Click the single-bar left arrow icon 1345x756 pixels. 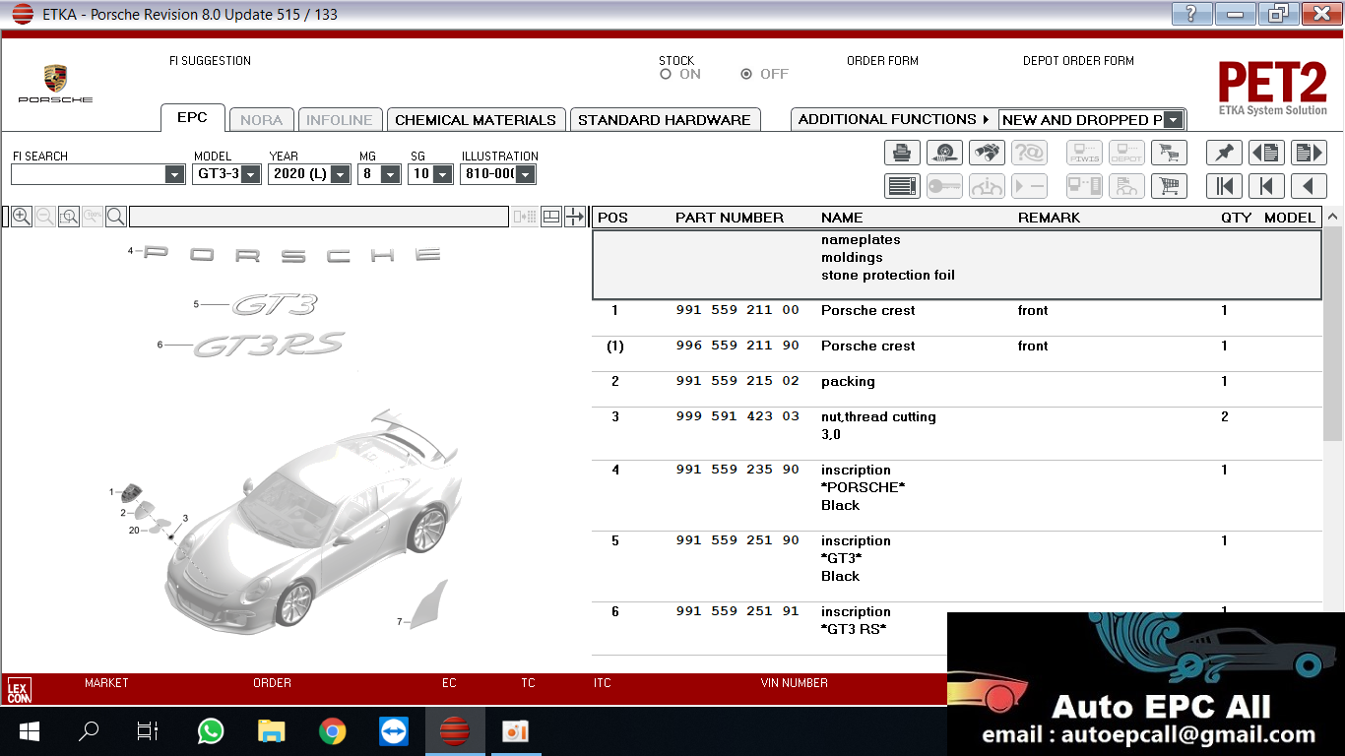pyautogui.click(x=1266, y=186)
